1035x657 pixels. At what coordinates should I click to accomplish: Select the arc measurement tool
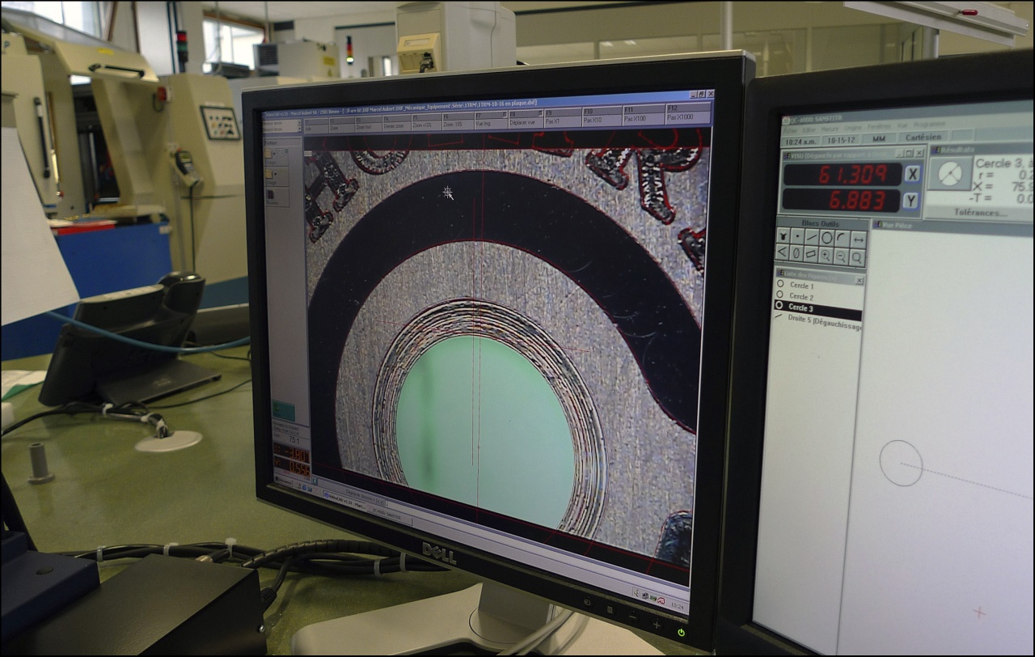pyautogui.click(x=842, y=239)
